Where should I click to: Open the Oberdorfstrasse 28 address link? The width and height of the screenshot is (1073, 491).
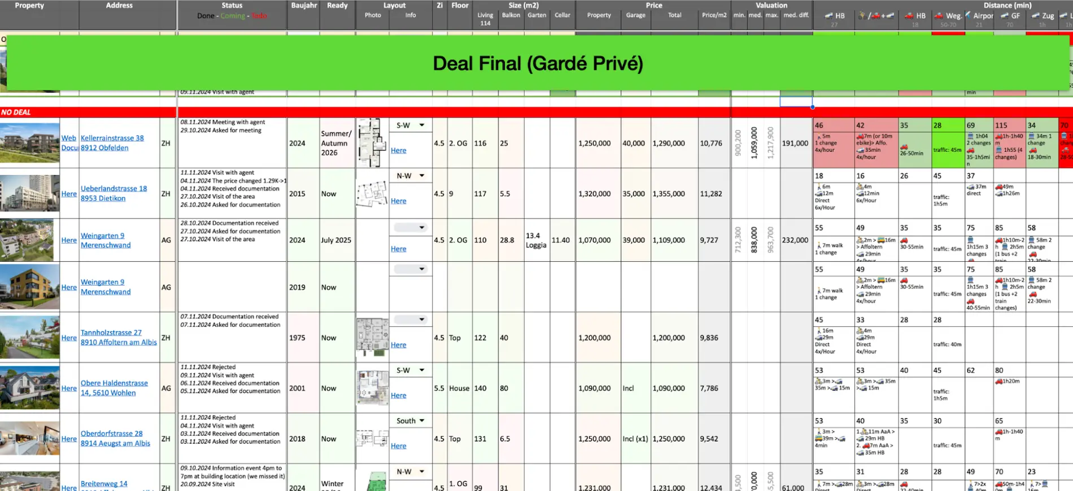115,439
